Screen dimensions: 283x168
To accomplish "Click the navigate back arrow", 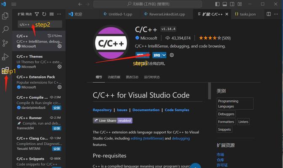I will point(80,4).
